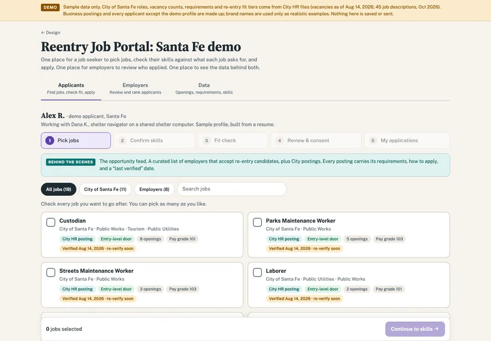The height and width of the screenshot is (341, 491).
Task: Click Laborer's 2 openings tag
Action: [x=357, y=289]
